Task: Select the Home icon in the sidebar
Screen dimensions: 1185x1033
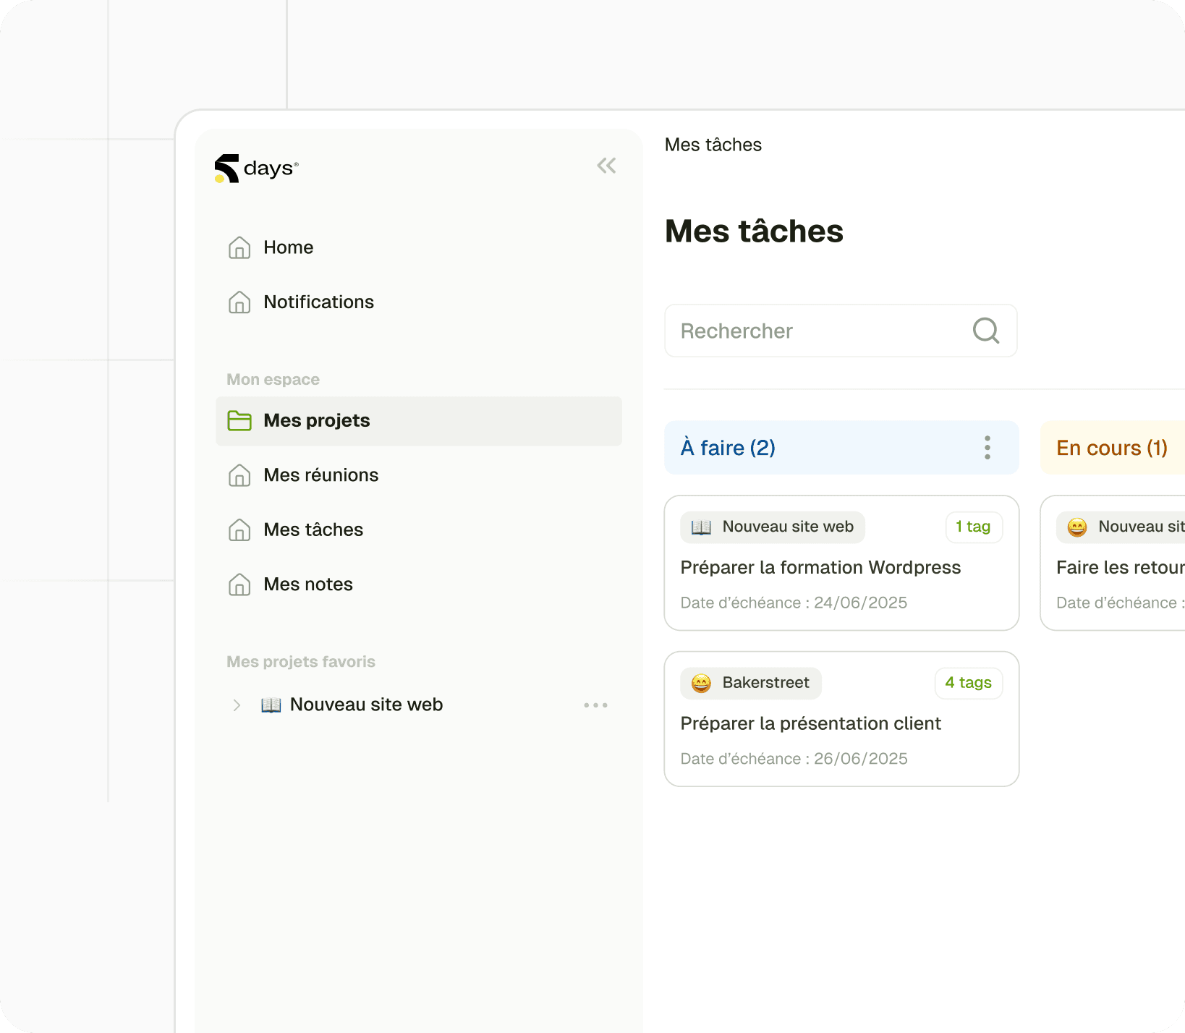Action: tap(239, 247)
